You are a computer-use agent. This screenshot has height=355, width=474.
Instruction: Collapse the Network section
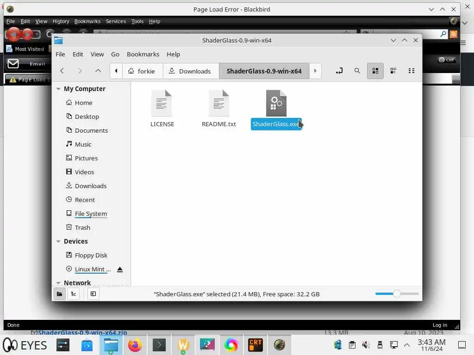coord(58,283)
